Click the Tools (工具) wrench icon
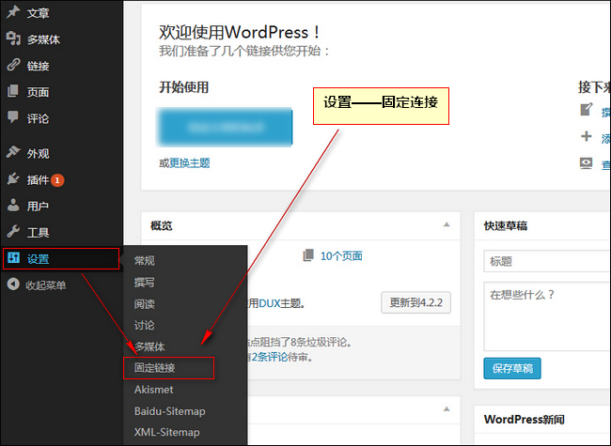 [x=13, y=232]
